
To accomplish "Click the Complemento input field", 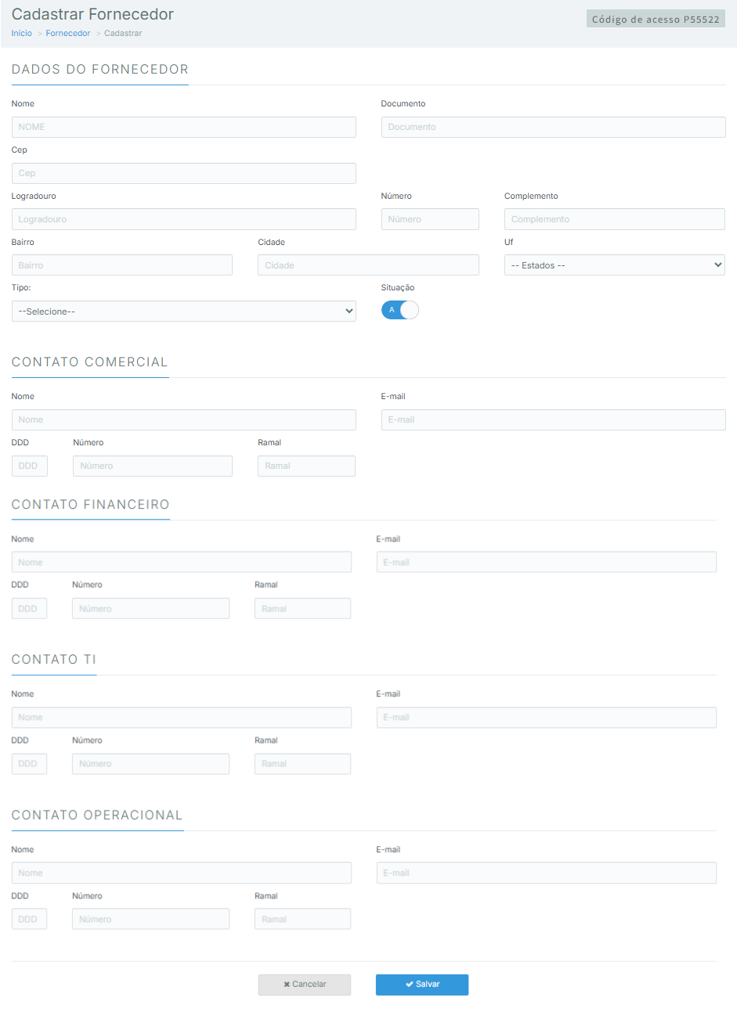I will coord(615,219).
